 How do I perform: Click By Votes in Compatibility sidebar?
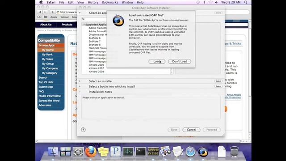48,59
